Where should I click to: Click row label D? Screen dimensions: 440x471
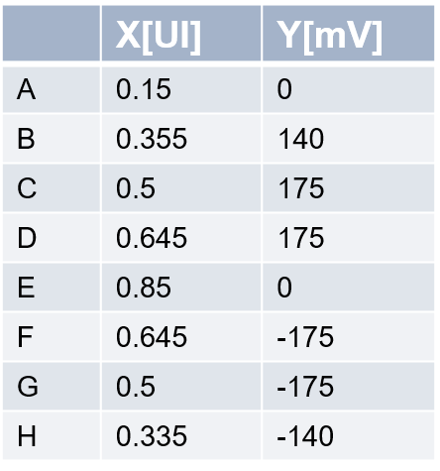pyautogui.click(x=27, y=238)
